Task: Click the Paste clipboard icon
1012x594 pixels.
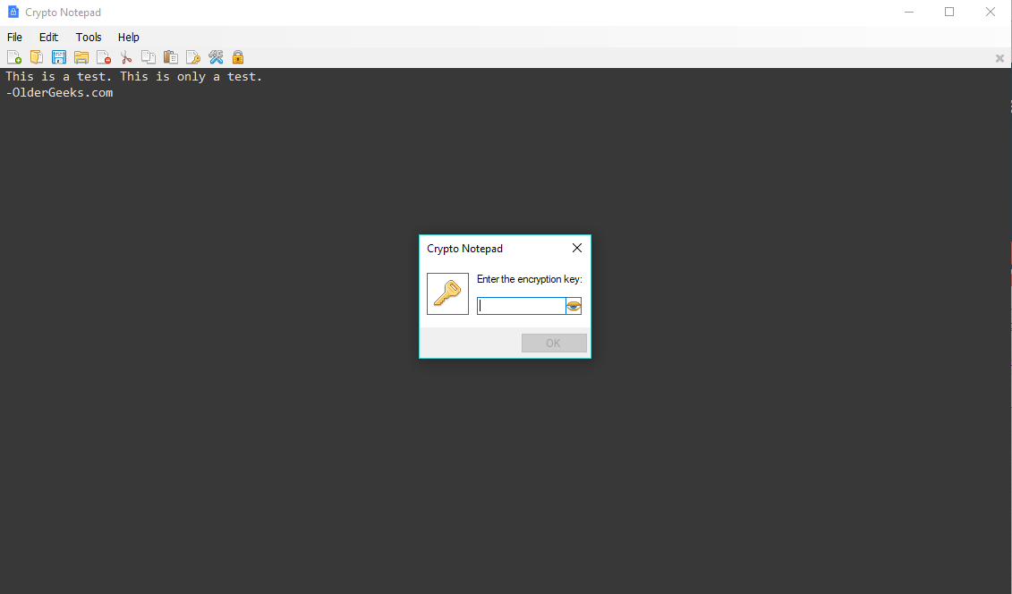Action: tap(170, 57)
